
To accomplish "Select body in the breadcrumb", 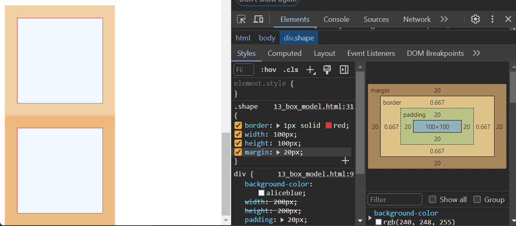I will [x=267, y=38].
